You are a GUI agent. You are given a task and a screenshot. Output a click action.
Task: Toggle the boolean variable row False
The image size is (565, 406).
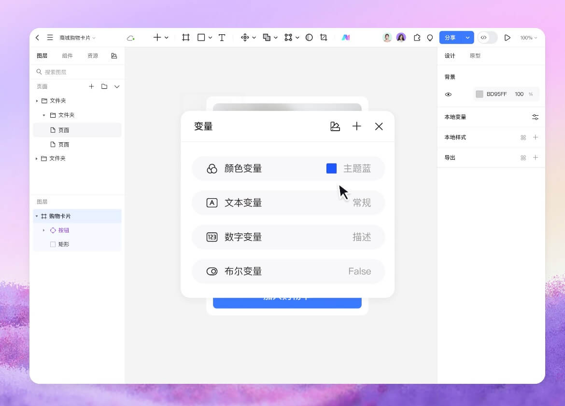[x=288, y=271]
